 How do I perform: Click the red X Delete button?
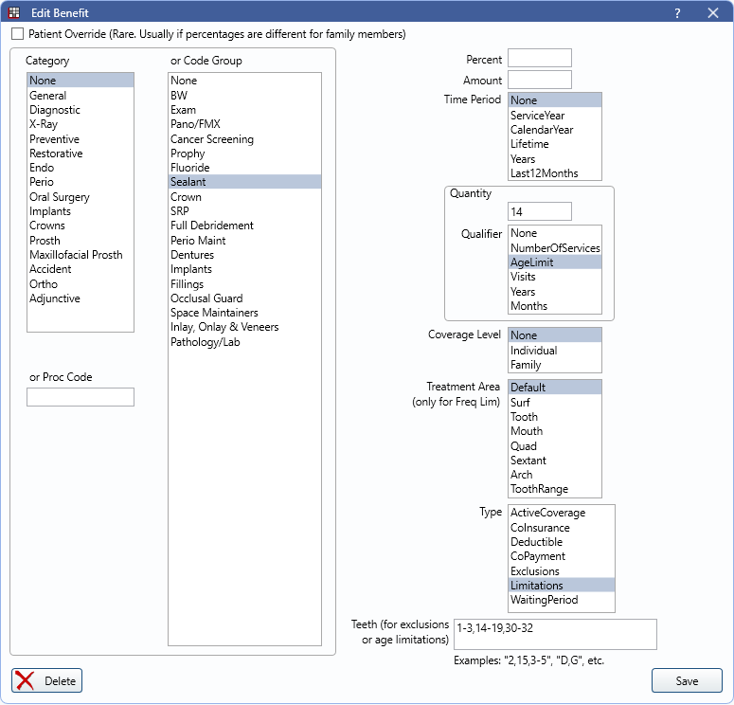(47, 681)
